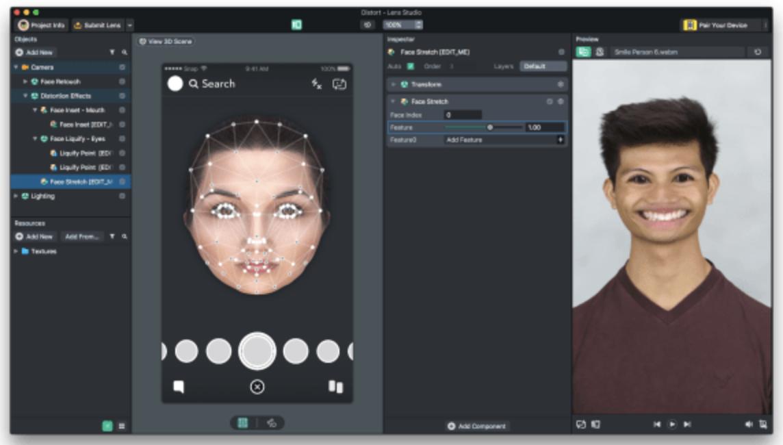The height and width of the screenshot is (445, 783).
Task: Click the reset preview icon
Action: tap(758, 52)
